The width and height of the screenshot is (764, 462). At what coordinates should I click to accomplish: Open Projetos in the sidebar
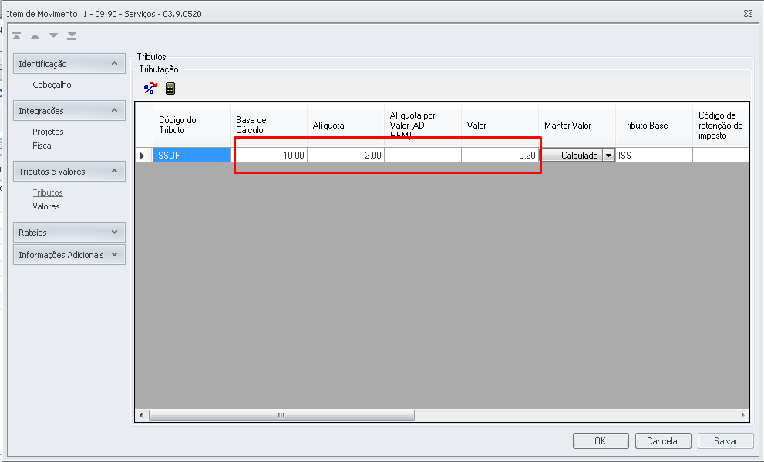coord(48,132)
